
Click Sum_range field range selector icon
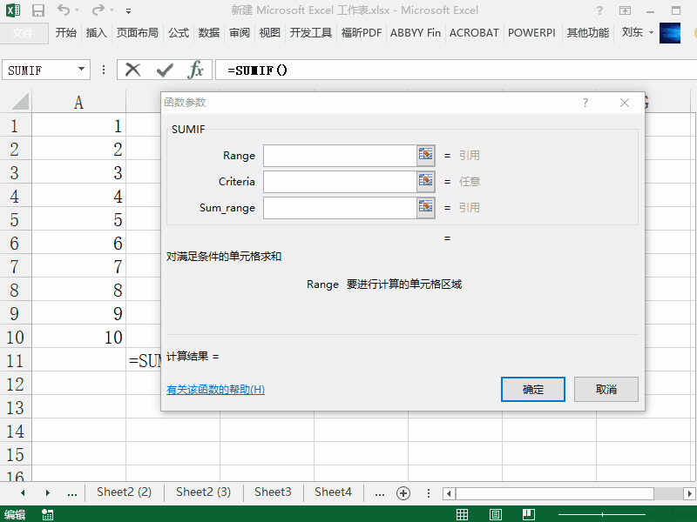click(425, 208)
